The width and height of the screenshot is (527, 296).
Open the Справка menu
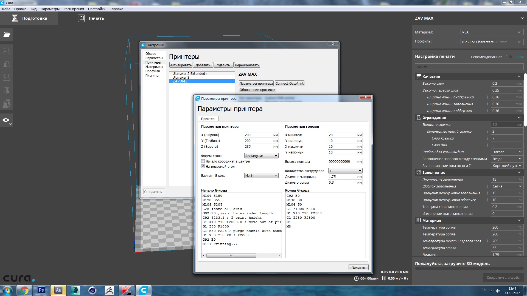116,9
